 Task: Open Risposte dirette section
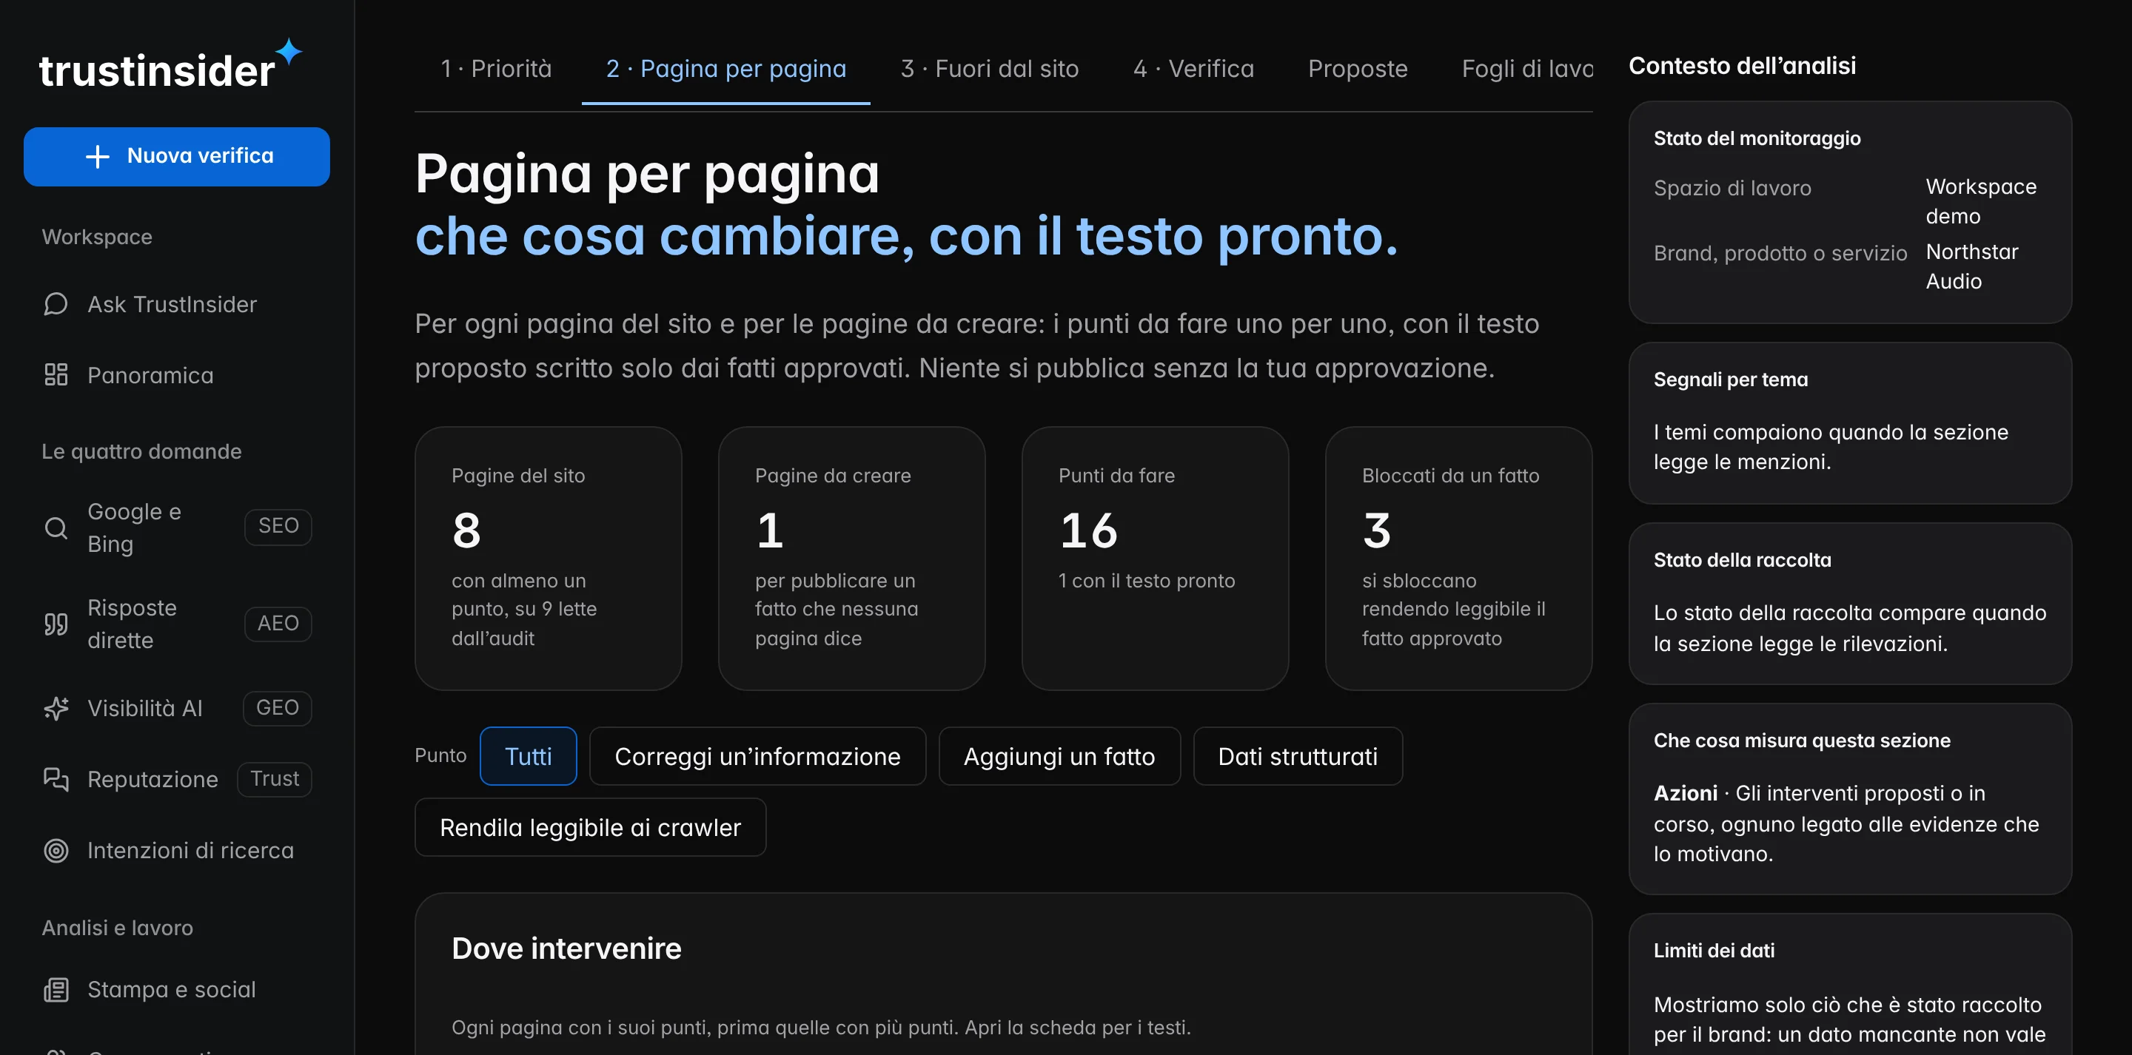click(x=177, y=624)
